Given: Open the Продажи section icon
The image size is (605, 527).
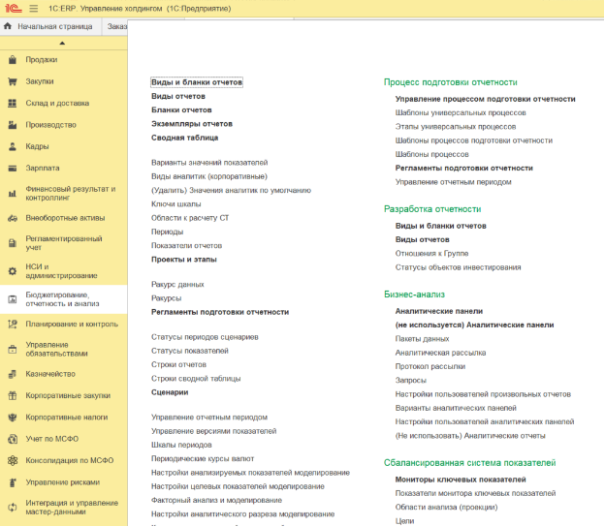Looking at the screenshot, I should 13,60.
